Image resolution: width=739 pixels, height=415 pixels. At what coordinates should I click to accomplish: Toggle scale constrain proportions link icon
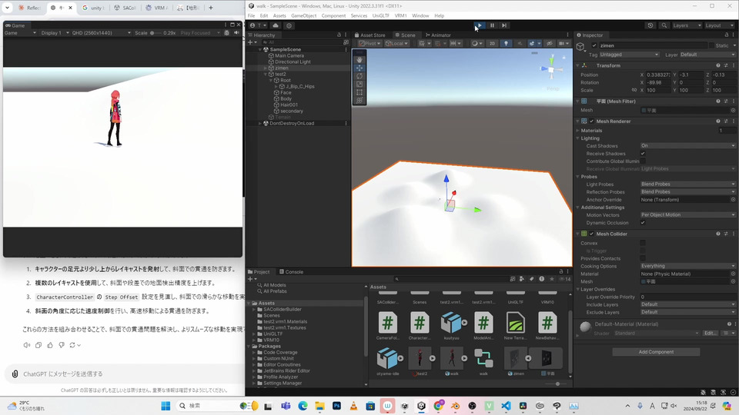click(x=634, y=90)
